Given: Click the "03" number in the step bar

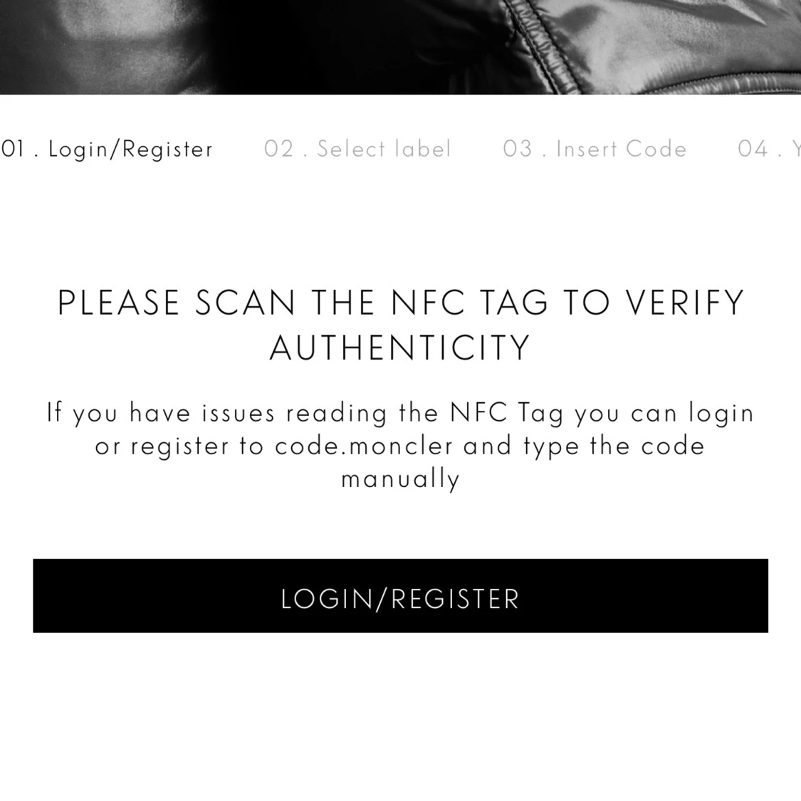Looking at the screenshot, I should (x=518, y=149).
